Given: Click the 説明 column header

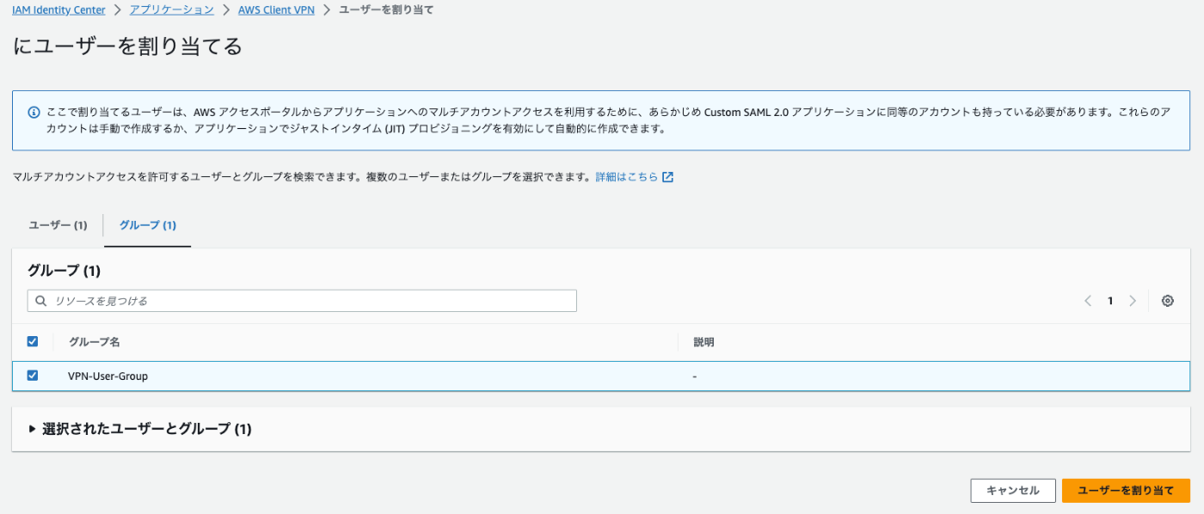Looking at the screenshot, I should 703,342.
